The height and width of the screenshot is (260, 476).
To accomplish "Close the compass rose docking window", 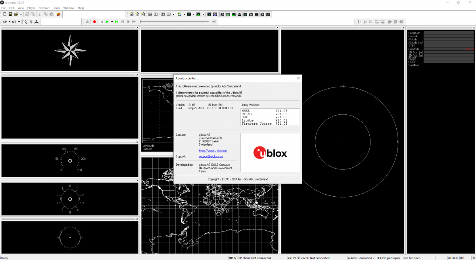I will pyautogui.click(x=137, y=28).
